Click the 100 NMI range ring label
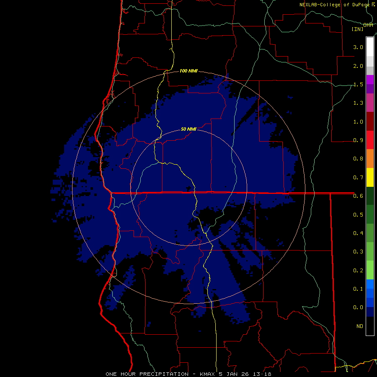This screenshot has width=377, height=377. click(x=188, y=71)
